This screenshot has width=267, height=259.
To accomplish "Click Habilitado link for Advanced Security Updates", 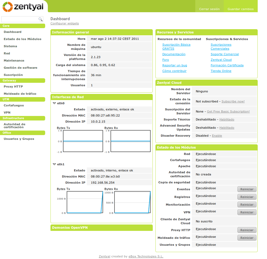I will click(x=227, y=128).
